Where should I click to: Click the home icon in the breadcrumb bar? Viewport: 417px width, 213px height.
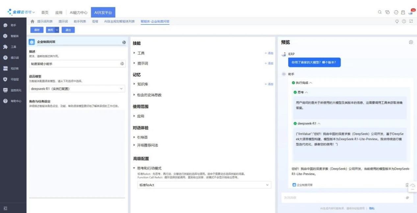coord(32,21)
